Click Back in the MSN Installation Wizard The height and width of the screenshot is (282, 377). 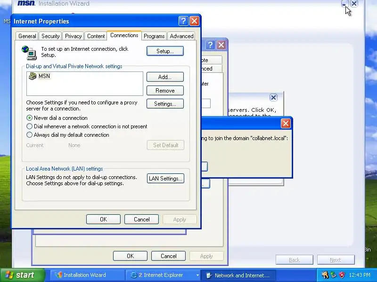[x=294, y=260]
